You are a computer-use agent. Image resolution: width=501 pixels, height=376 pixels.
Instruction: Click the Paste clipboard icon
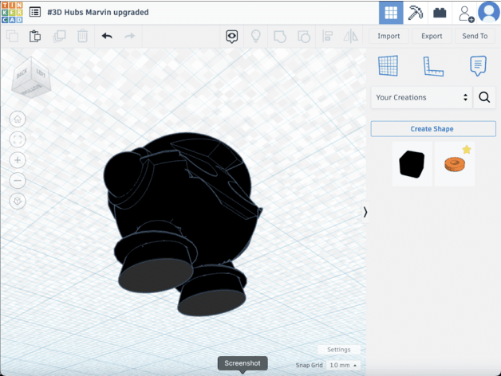35,36
